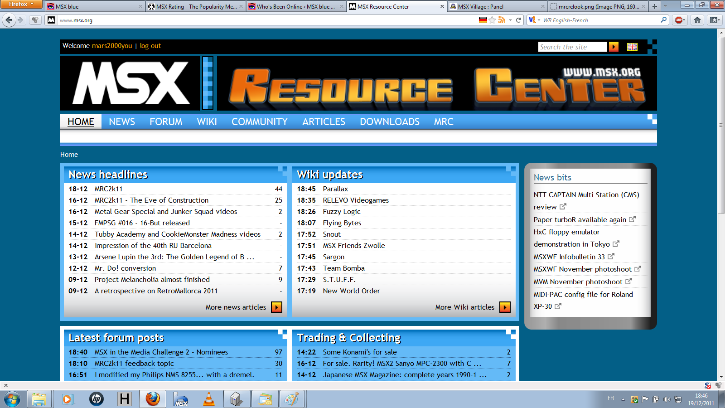Switch site language using the UK flag
The image size is (725, 408).
(632, 47)
